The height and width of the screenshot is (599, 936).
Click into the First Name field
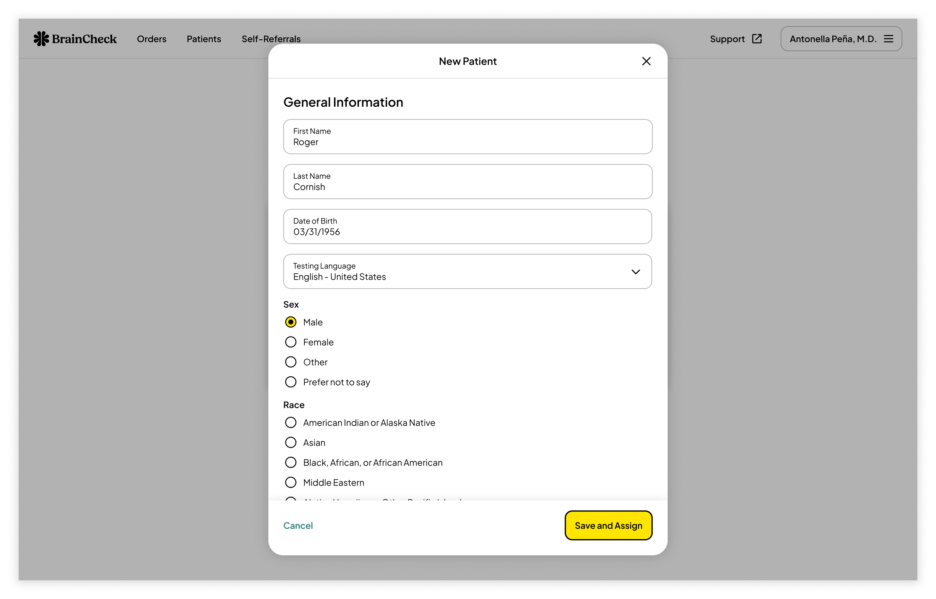[467, 137]
